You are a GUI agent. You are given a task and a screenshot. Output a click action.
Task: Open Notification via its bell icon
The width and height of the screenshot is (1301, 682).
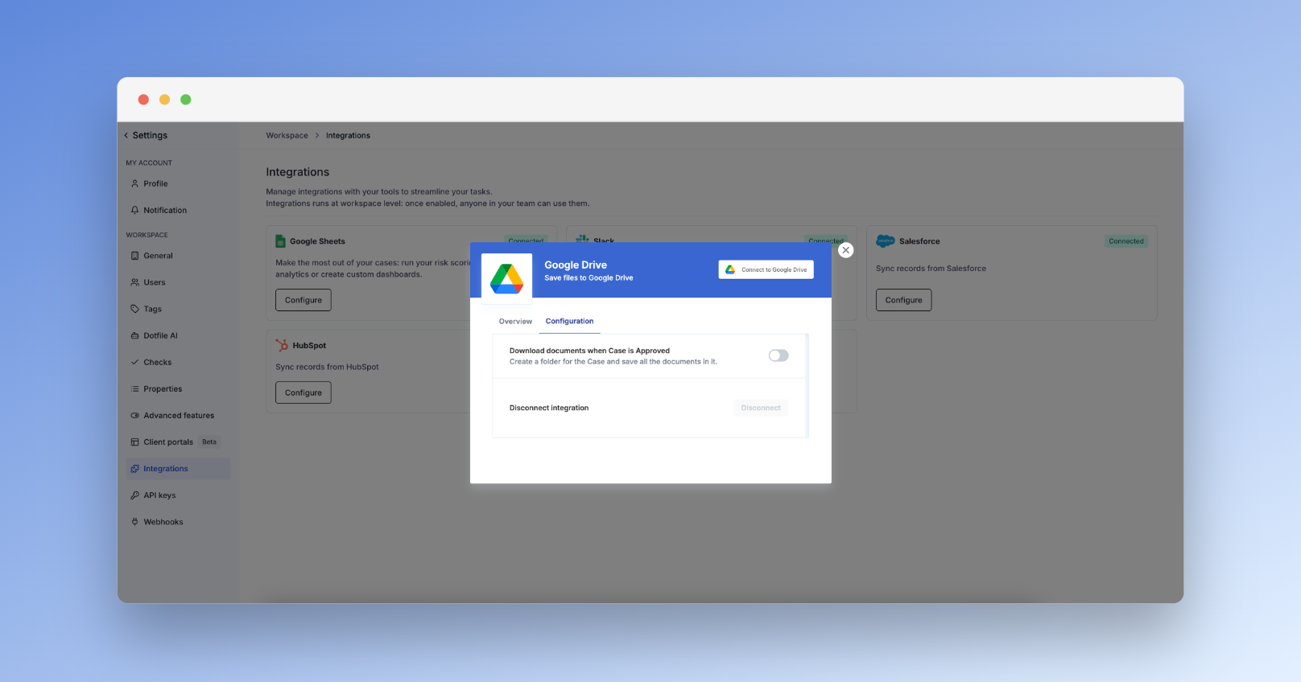pos(134,210)
